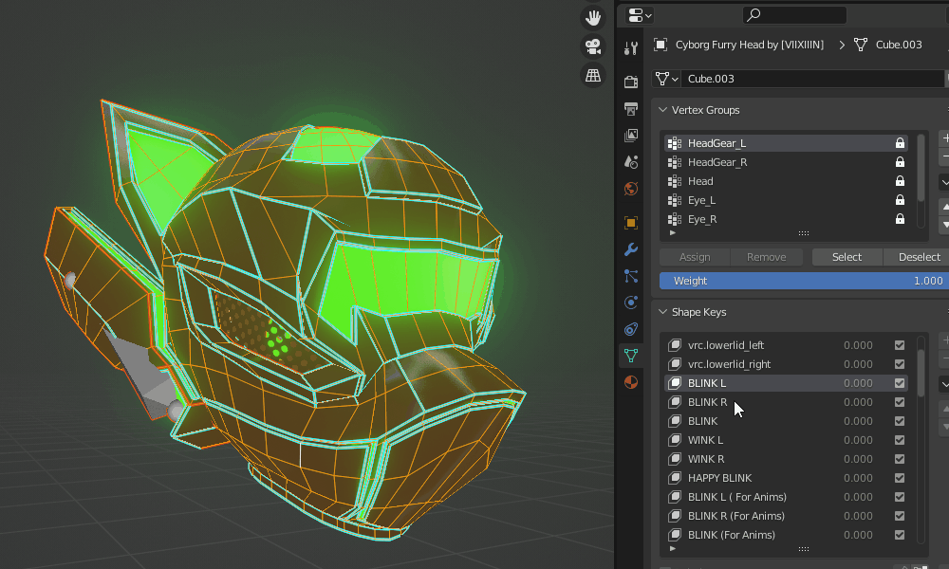This screenshot has width=949, height=569.
Task: Open the Render properties tab
Action: tap(631, 82)
